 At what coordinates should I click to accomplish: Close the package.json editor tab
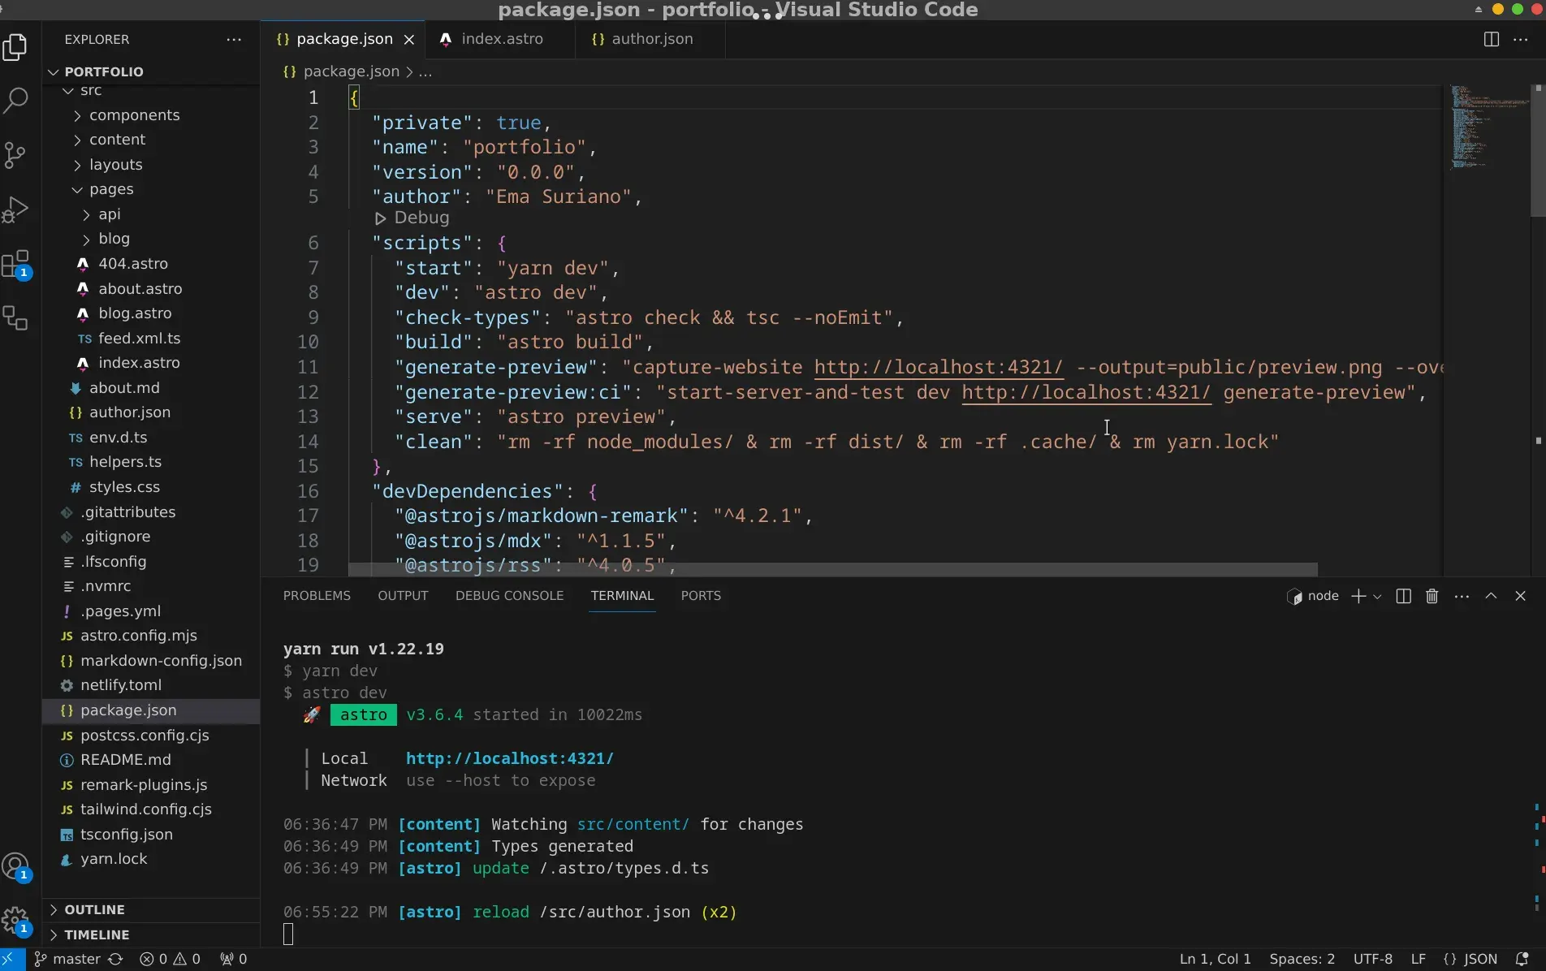coord(409,39)
